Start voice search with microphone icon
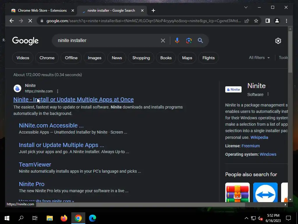 (177, 40)
